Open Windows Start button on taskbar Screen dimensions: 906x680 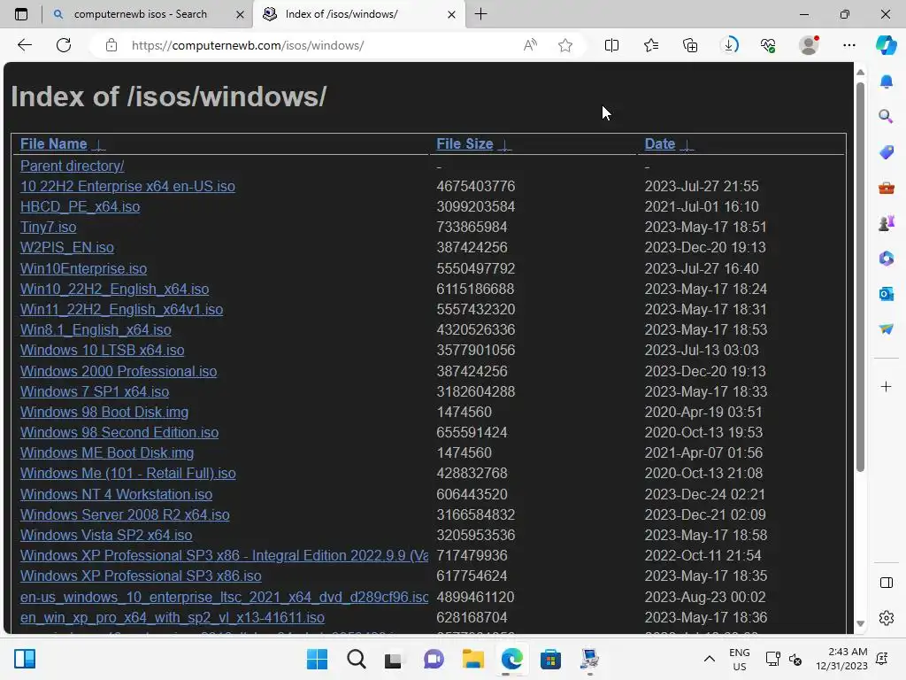coord(317,659)
